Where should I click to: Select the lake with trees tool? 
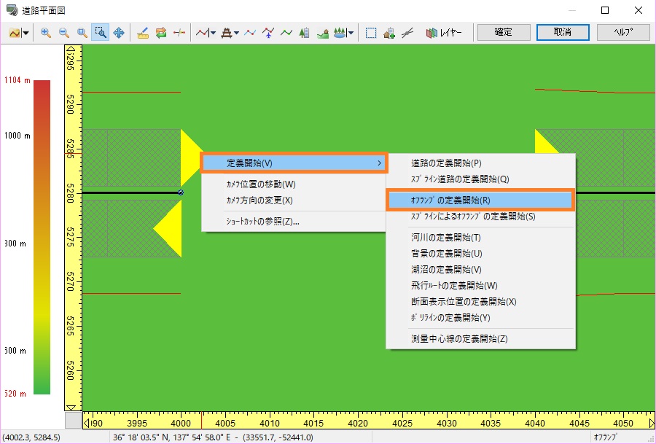tap(340, 33)
